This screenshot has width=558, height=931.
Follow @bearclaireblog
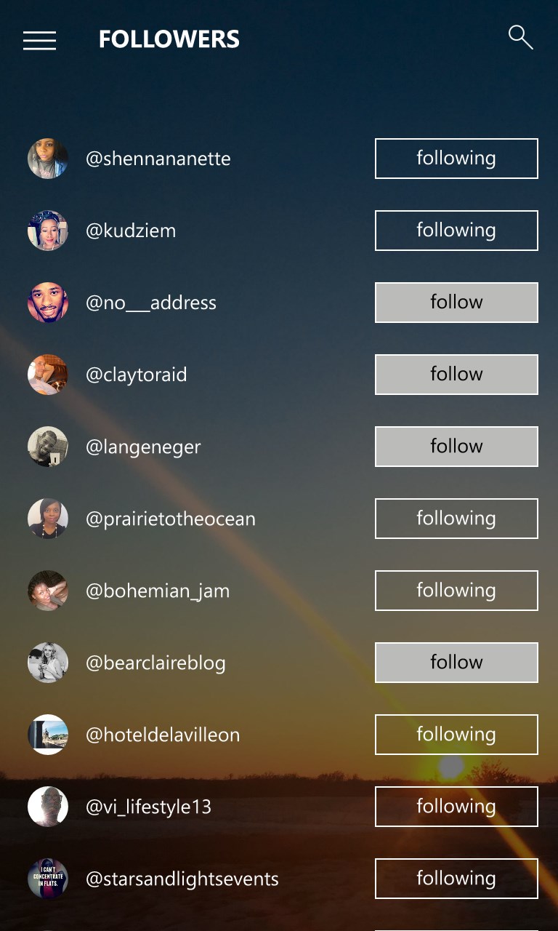456,663
